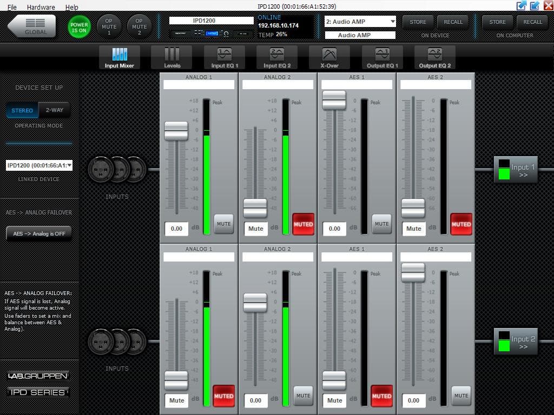Click top row Analog 2 dB value field
The height and width of the screenshot is (415, 554).
tap(255, 229)
